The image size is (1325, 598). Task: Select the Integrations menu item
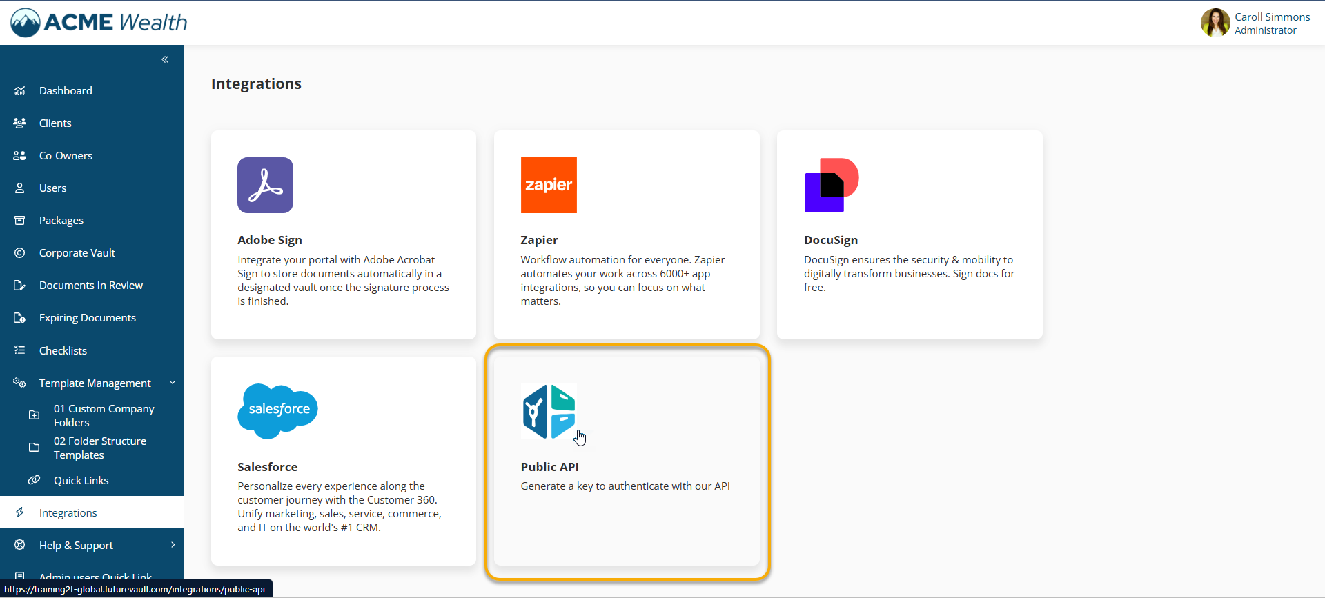tap(92, 512)
